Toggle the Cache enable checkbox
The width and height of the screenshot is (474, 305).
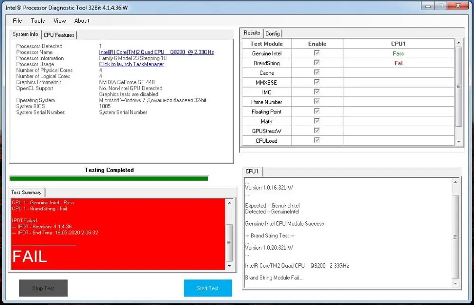(x=317, y=72)
